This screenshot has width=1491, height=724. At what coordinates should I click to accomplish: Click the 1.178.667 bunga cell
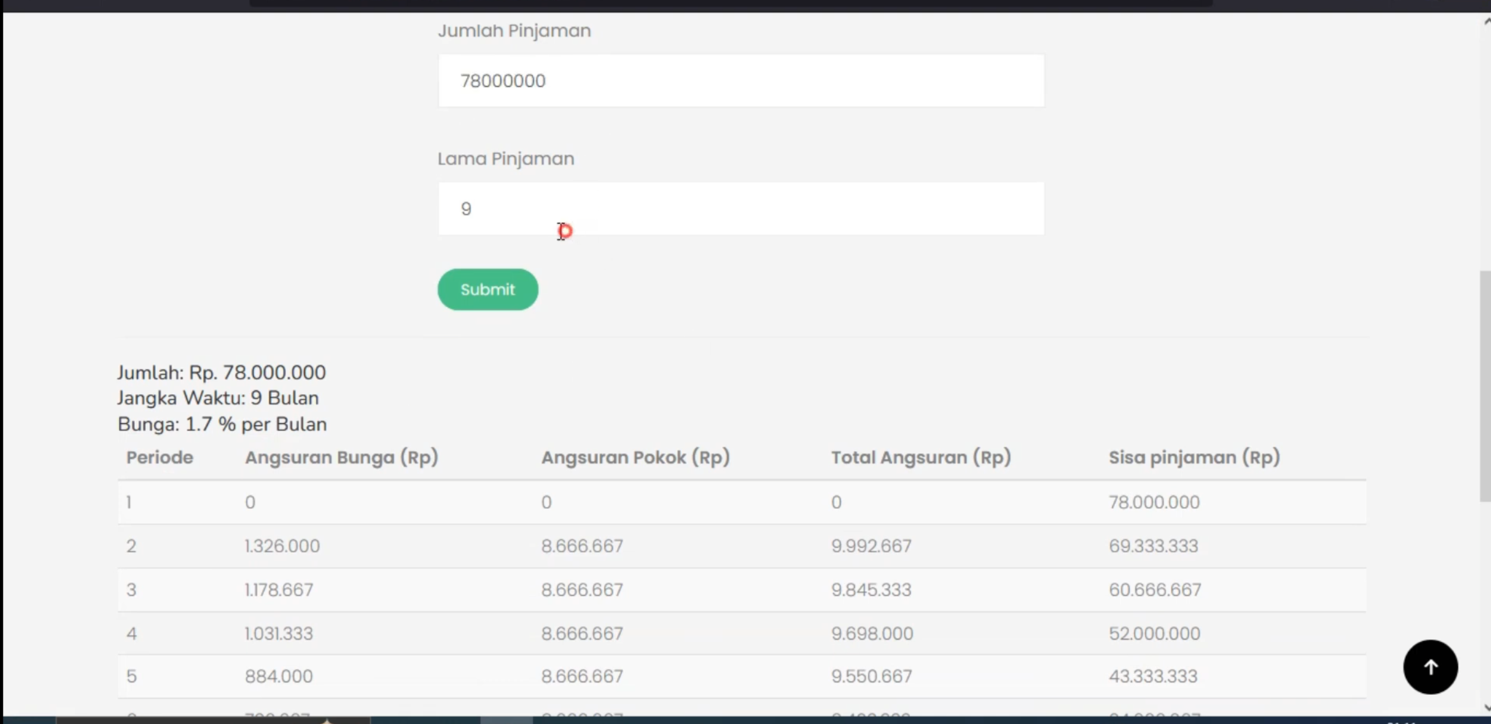[279, 589]
